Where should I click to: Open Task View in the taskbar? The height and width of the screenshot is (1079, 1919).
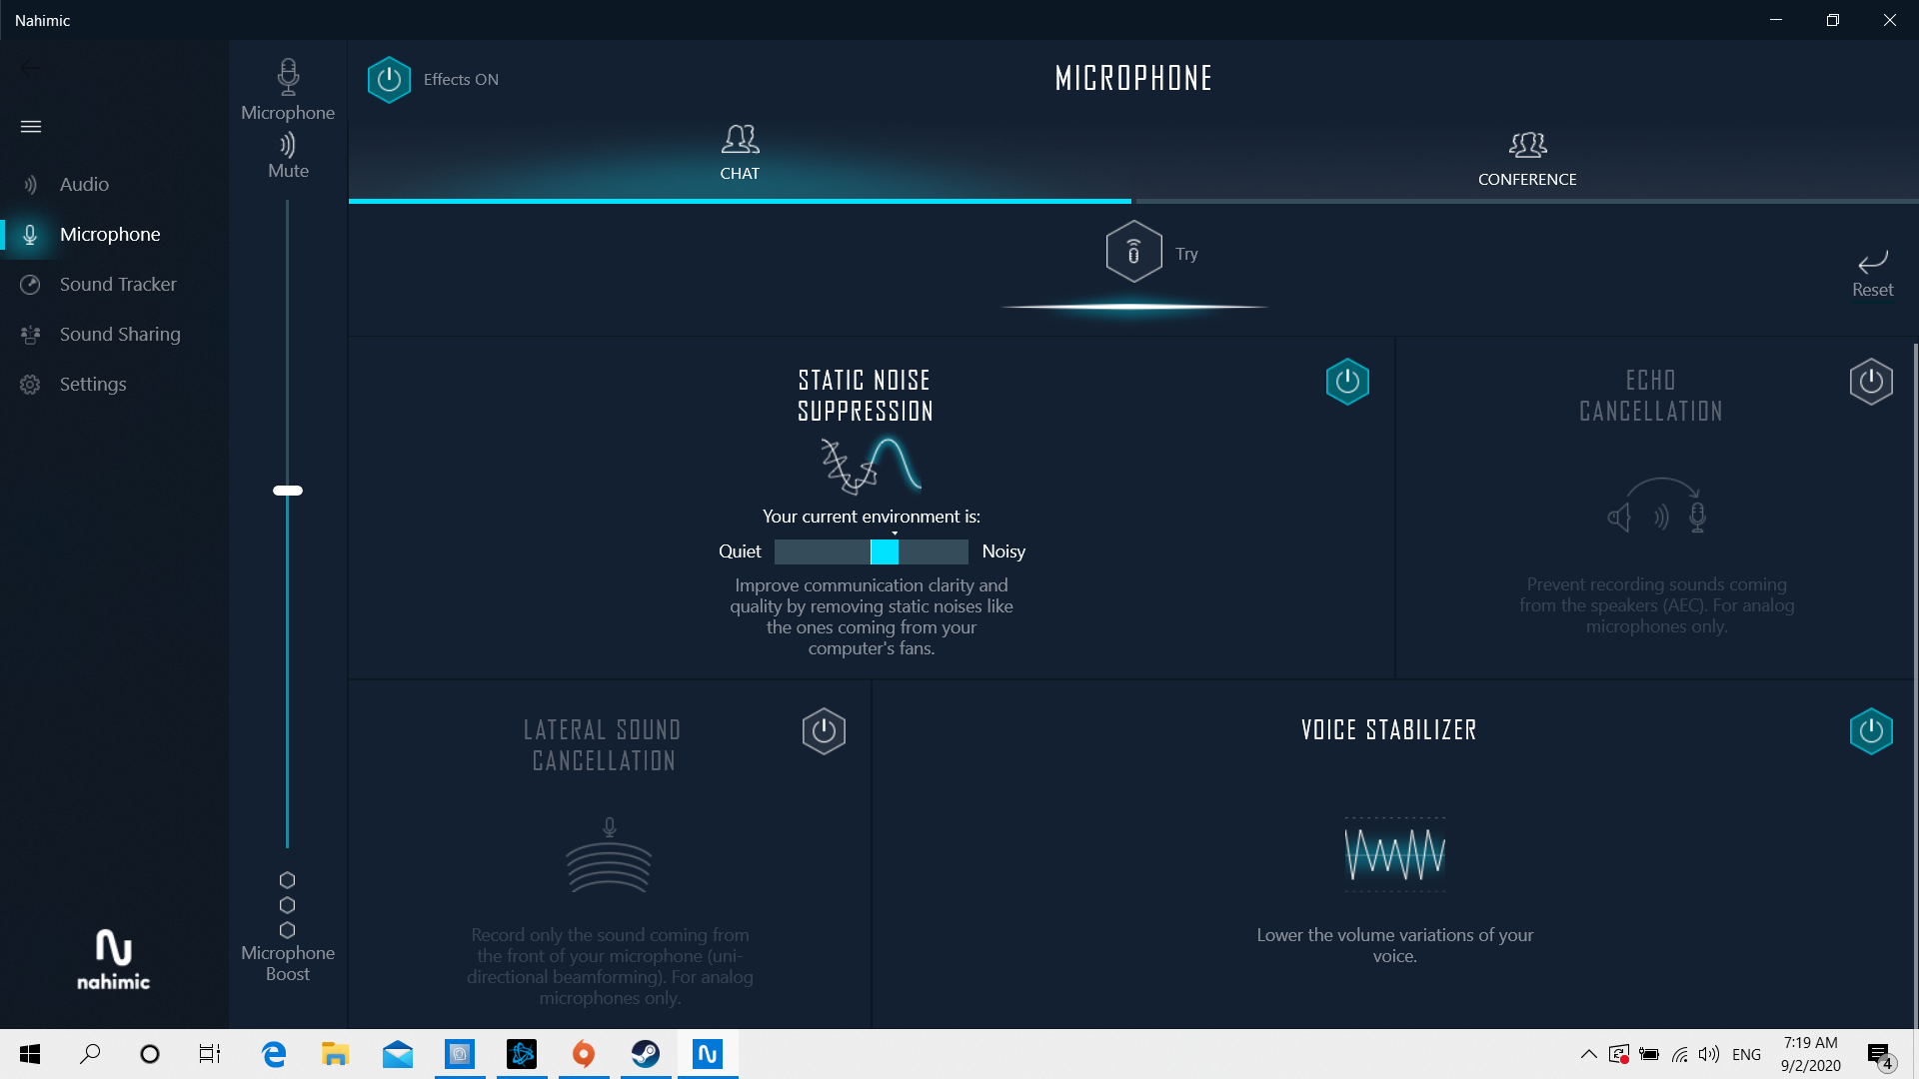210,1054
